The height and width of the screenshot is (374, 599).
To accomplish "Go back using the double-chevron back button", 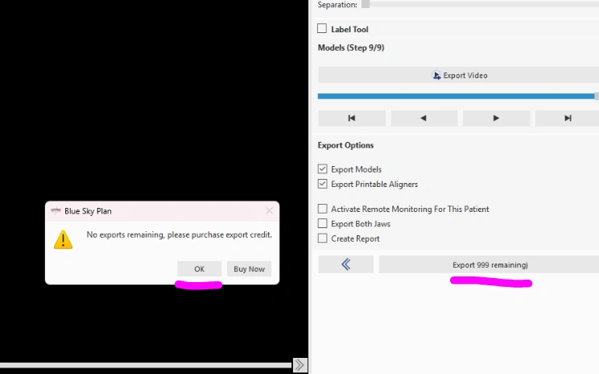I will coord(345,264).
